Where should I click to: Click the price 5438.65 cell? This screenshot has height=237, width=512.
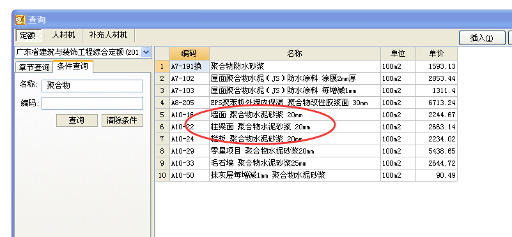(x=436, y=151)
